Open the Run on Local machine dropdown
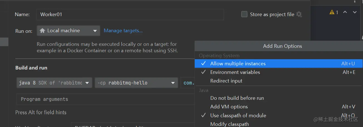 68,31
